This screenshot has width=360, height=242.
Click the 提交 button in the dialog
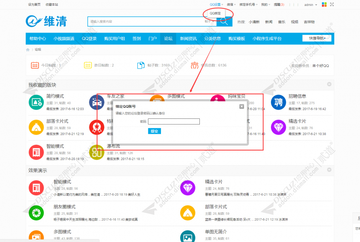pyautogui.click(x=154, y=131)
